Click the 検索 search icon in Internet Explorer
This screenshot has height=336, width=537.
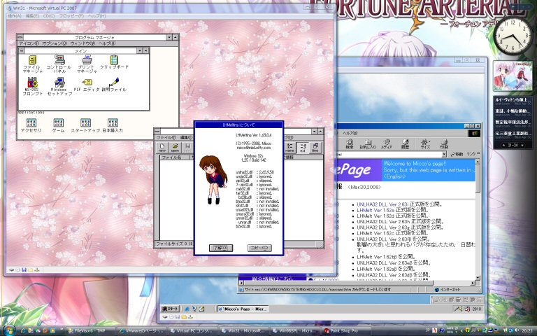pyautogui.click(x=350, y=144)
